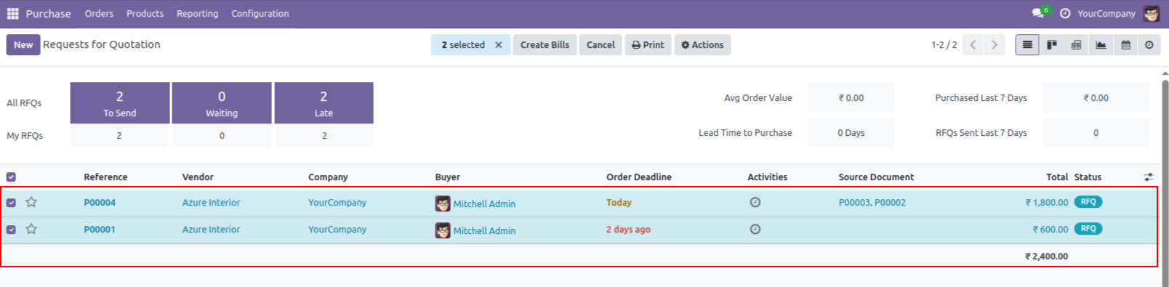Click the ₹ 1,800.00 total cell
This screenshot has width=1169, height=287.
1047,203
